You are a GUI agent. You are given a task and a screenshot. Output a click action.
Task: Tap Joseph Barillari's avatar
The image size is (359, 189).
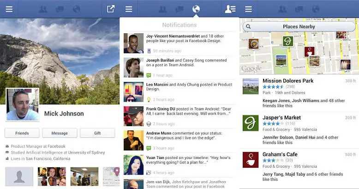(x=134, y=67)
